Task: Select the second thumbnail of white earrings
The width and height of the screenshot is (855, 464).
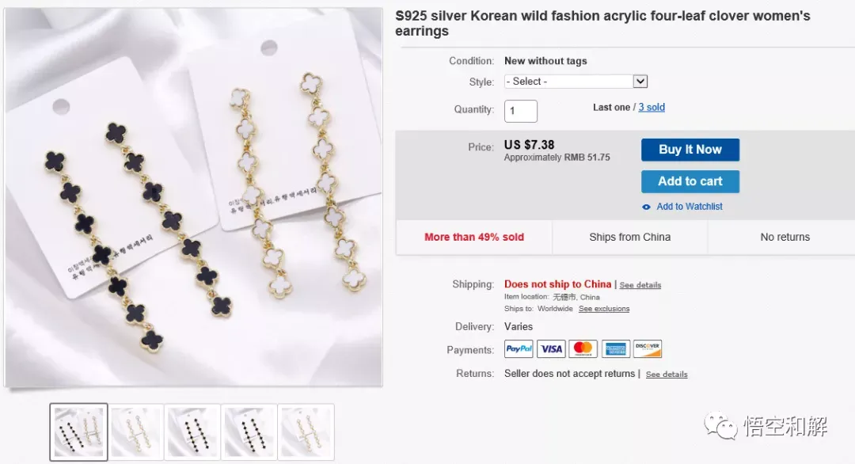Action: [x=136, y=432]
